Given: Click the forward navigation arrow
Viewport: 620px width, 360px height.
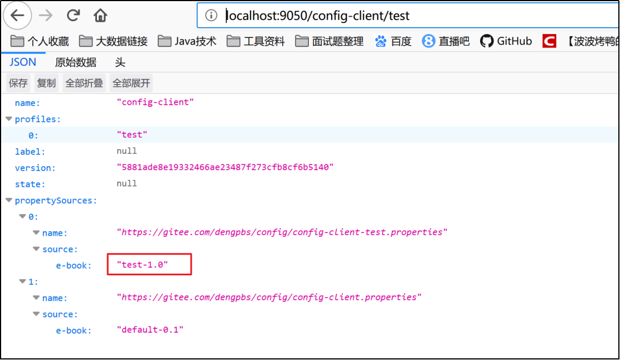Looking at the screenshot, I should tap(46, 16).
